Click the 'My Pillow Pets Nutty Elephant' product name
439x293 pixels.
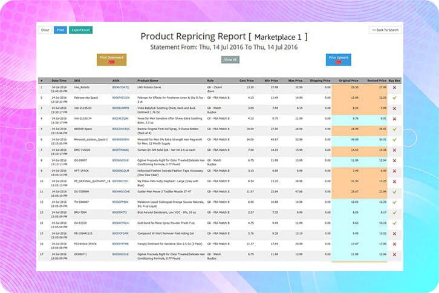click(x=167, y=183)
